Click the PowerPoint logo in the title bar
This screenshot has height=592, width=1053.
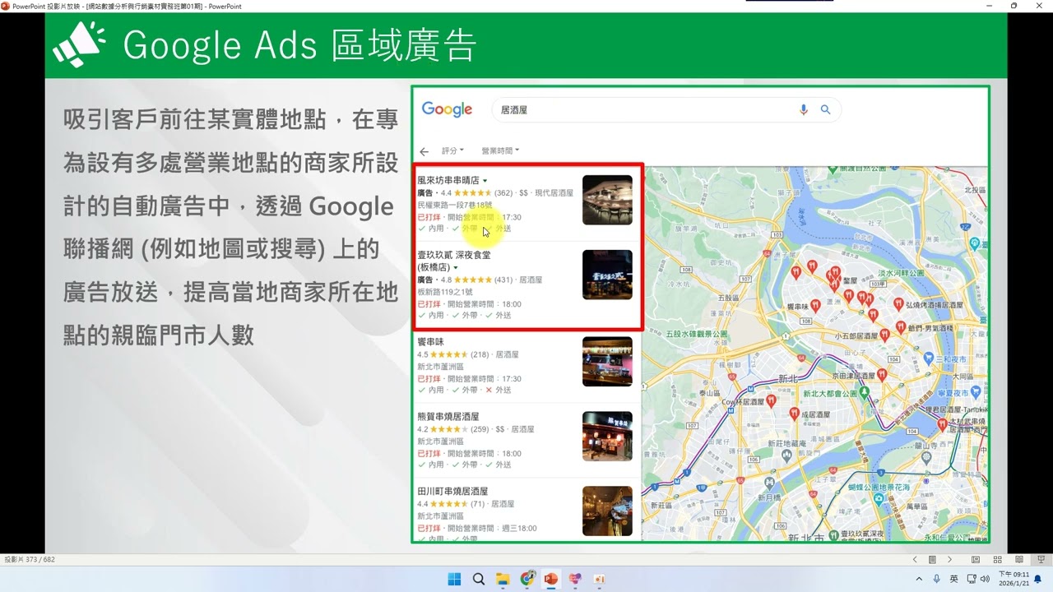pyautogui.click(x=5, y=6)
